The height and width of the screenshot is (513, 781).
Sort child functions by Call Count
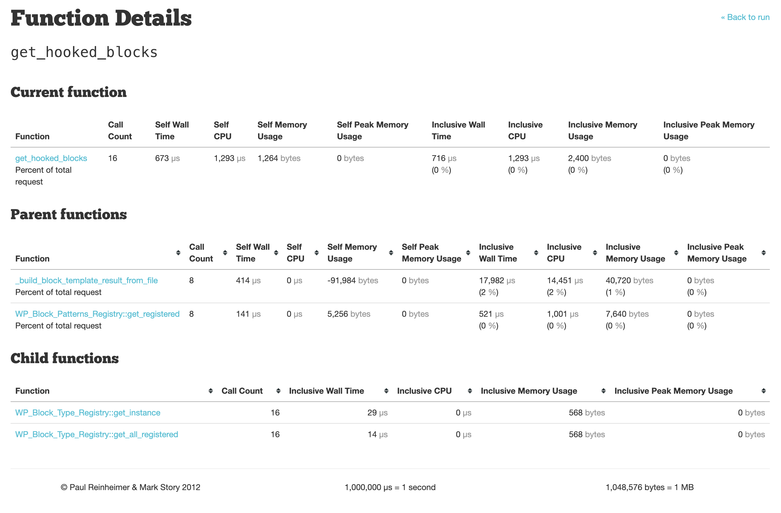click(x=242, y=390)
